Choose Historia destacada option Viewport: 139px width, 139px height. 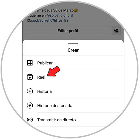(73, 106)
